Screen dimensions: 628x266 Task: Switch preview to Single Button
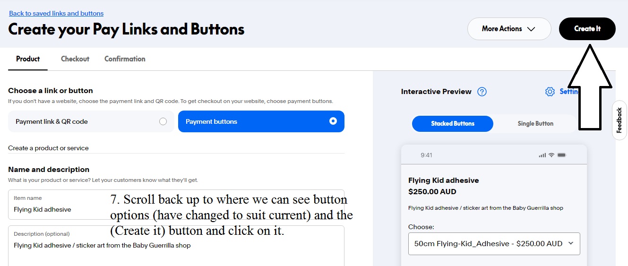(x=535, y=123)
